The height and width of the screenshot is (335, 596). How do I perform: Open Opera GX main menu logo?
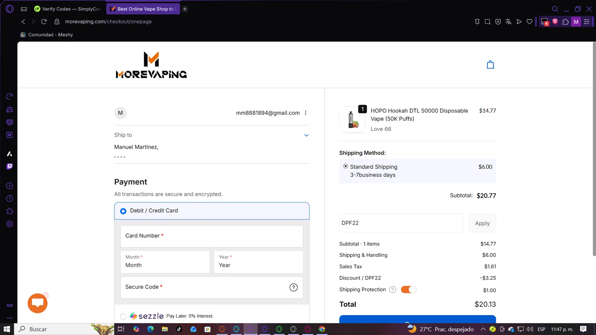pos(10,9)
